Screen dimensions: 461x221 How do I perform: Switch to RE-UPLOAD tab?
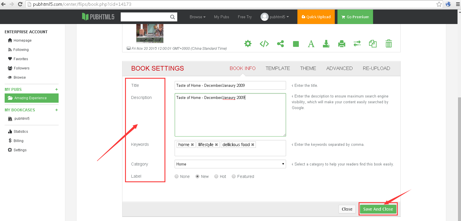coord(376,68)
